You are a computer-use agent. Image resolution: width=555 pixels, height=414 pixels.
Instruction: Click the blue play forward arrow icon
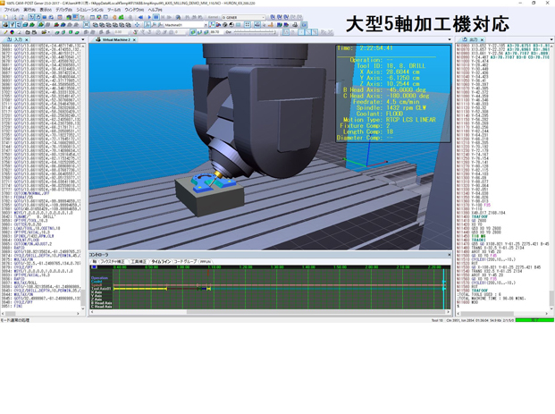(149, 17)
